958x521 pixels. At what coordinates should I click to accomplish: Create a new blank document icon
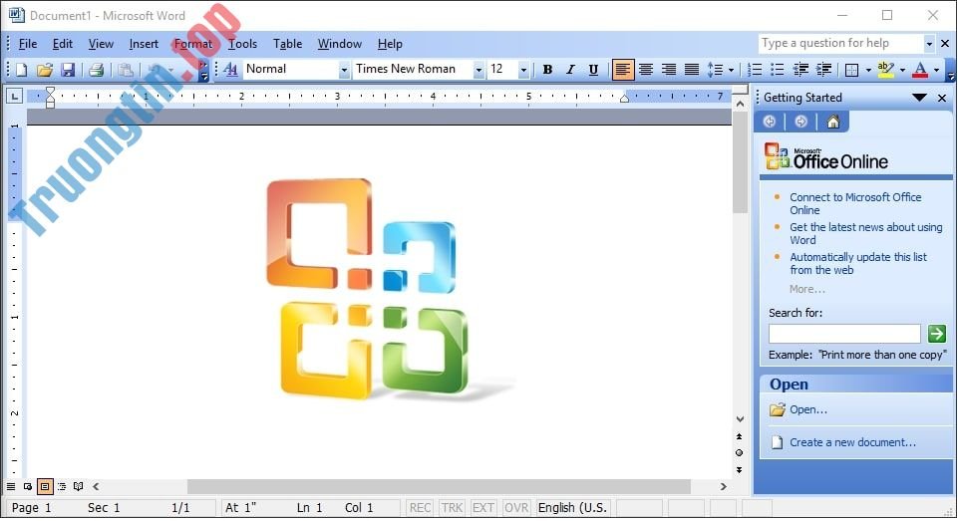coord(21,70)
